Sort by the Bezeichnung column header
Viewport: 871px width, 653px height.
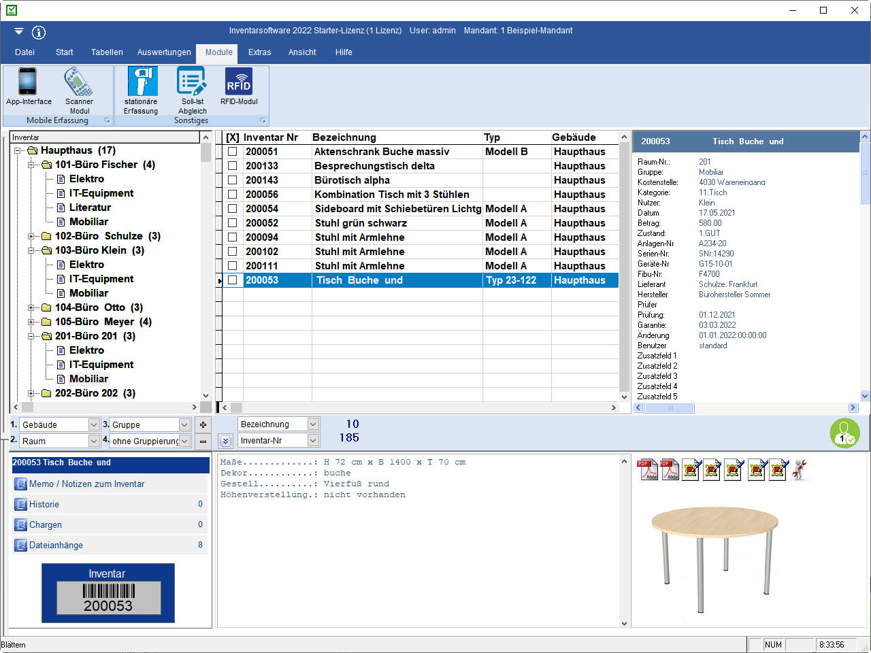(397, 137)
